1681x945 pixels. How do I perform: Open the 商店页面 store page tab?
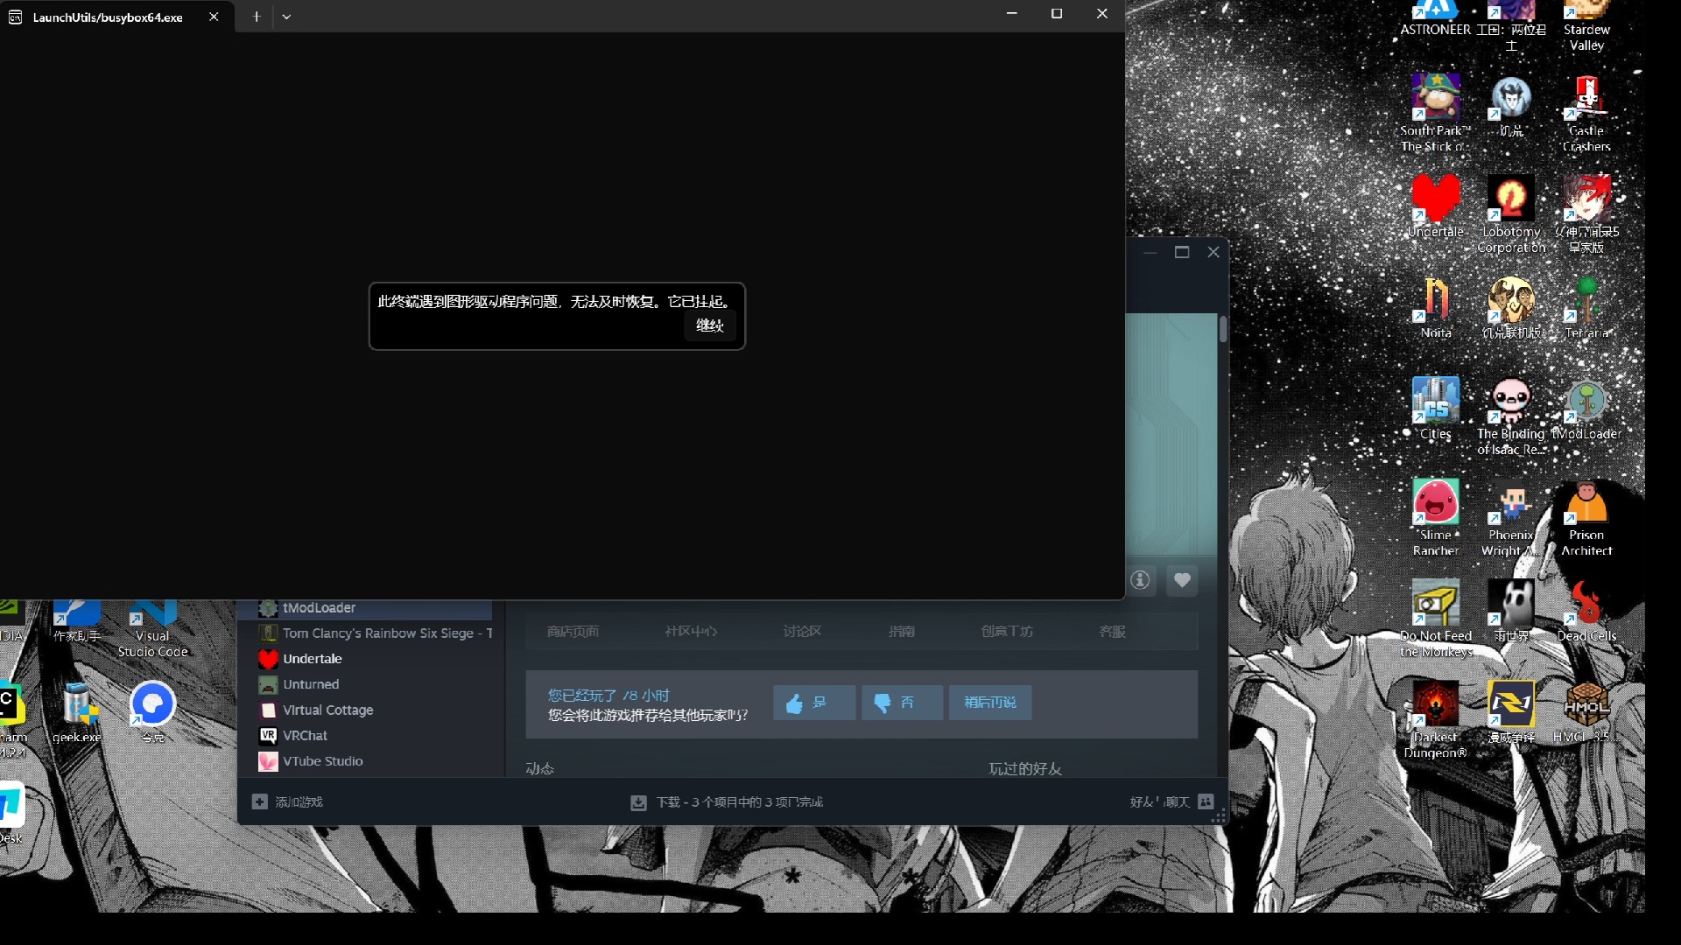pyautogui.click(x=573, y=631)
